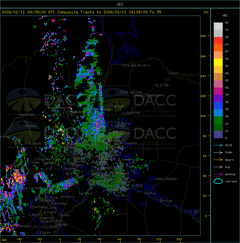Select the light gray 70-80 dBZ swatch
240x243 pixels.
point(218,26)
